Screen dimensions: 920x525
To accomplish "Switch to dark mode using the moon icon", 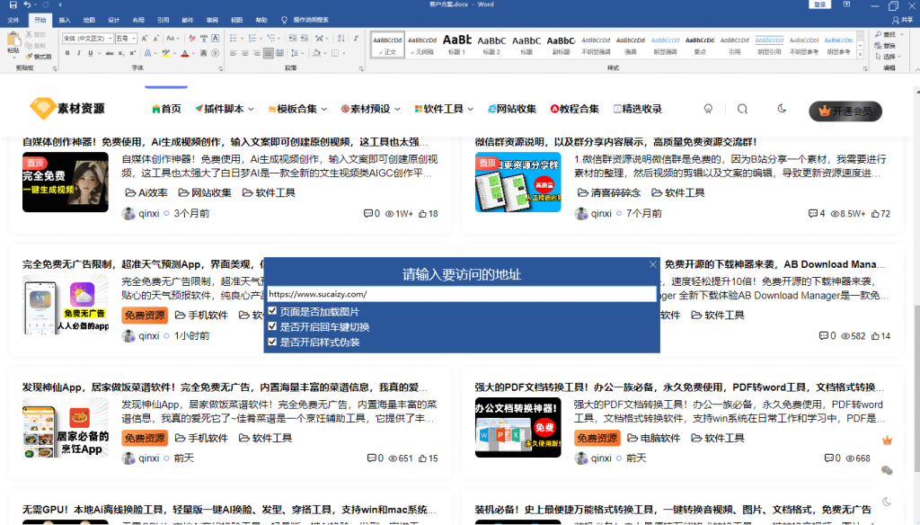I will click(782, 109).
